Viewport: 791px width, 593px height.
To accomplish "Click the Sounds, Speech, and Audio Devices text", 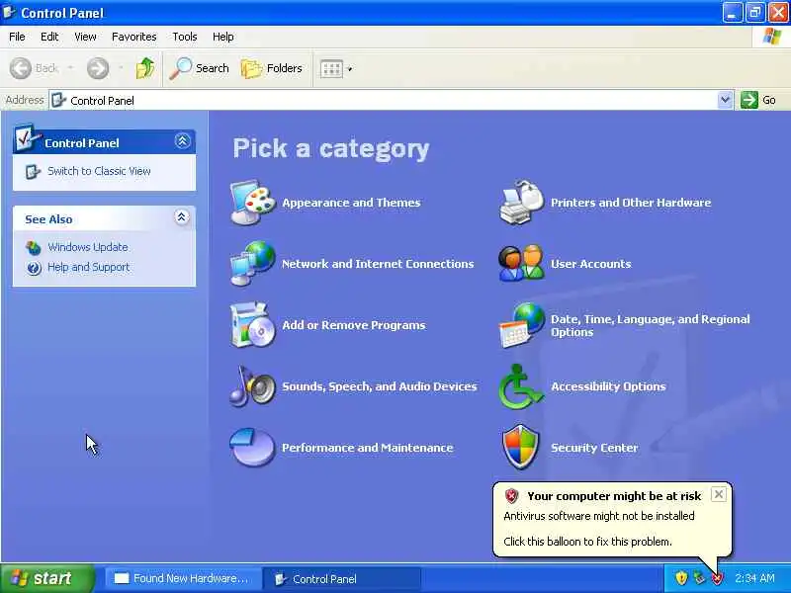I will (380, 386).
